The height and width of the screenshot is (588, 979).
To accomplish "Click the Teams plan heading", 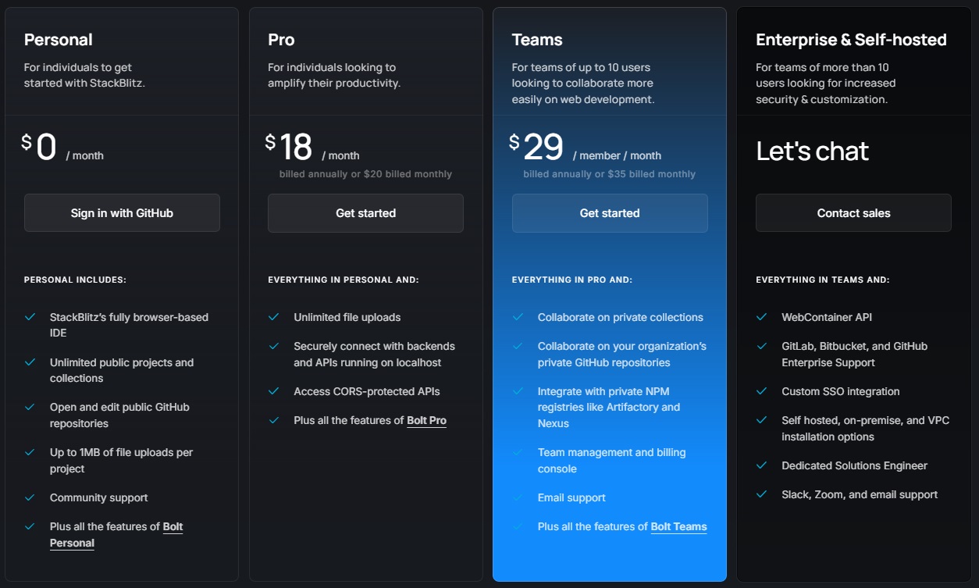I will tap(537, 40).
